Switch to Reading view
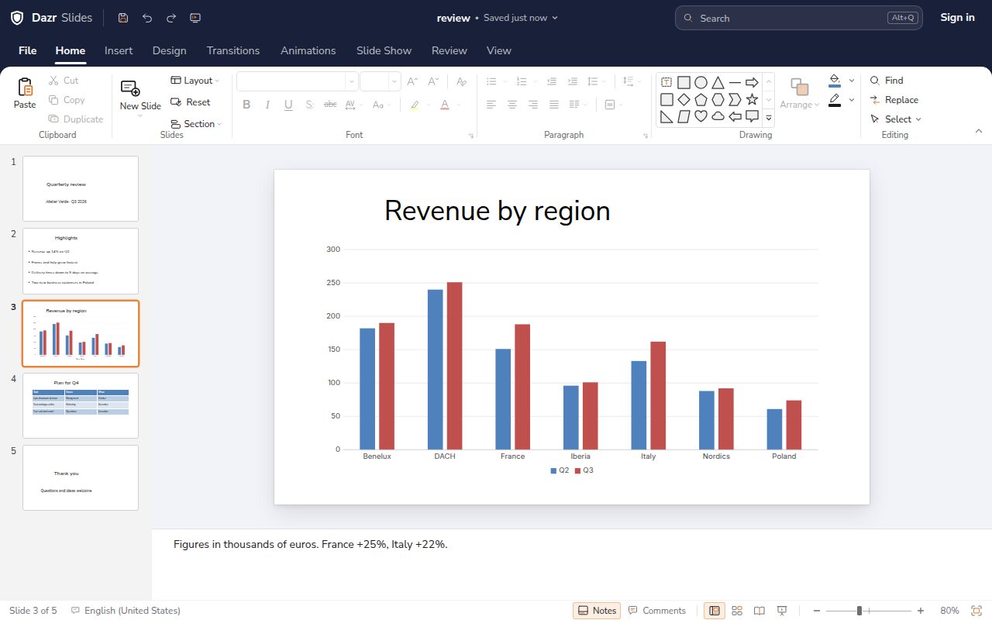Viewport: 992px width, 620px height. point(759,611)
